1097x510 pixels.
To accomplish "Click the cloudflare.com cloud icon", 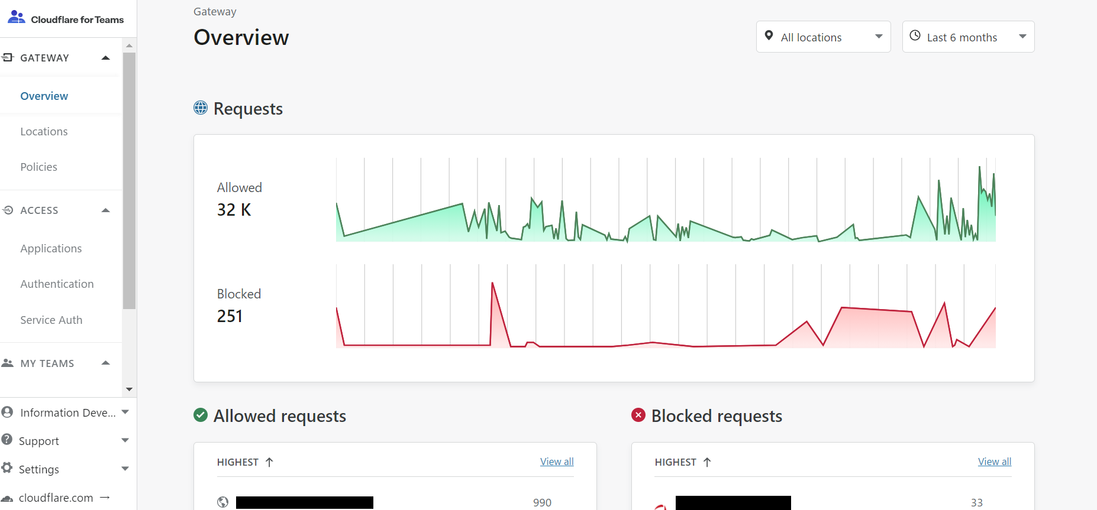I will (7, 498).
